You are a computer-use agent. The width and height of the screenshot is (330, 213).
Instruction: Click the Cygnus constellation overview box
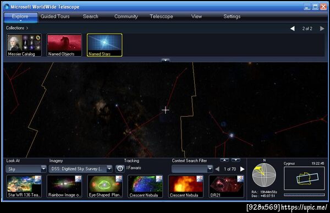pyautogui.click(x=304, y=178)
